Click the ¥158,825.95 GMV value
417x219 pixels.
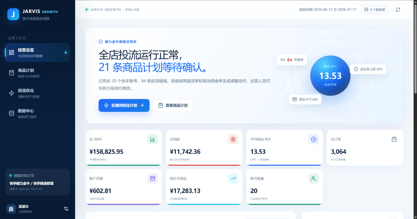pos(106,152)
